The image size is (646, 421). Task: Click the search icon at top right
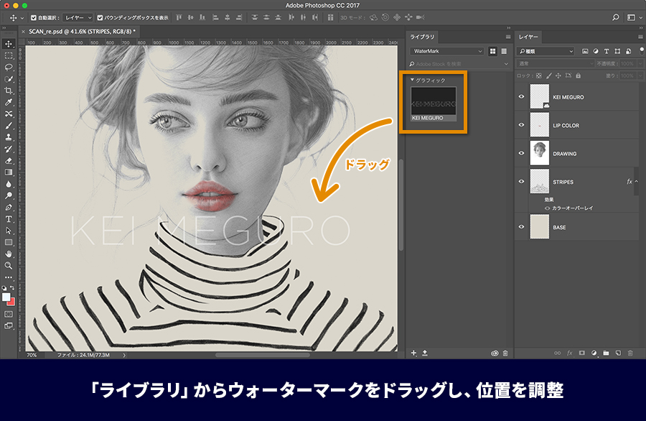[616, 17]
